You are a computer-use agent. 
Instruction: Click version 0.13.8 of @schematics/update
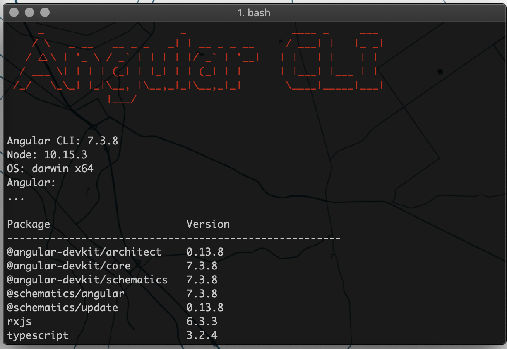[x=205, y=308]
